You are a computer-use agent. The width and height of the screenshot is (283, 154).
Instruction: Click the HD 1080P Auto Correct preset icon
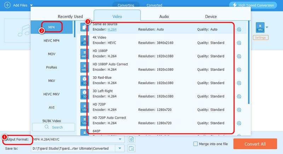point(85,67)
